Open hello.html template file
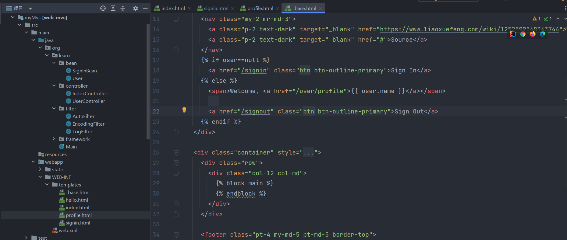Screen dimensions: 567x240 [x=77, y=200]
